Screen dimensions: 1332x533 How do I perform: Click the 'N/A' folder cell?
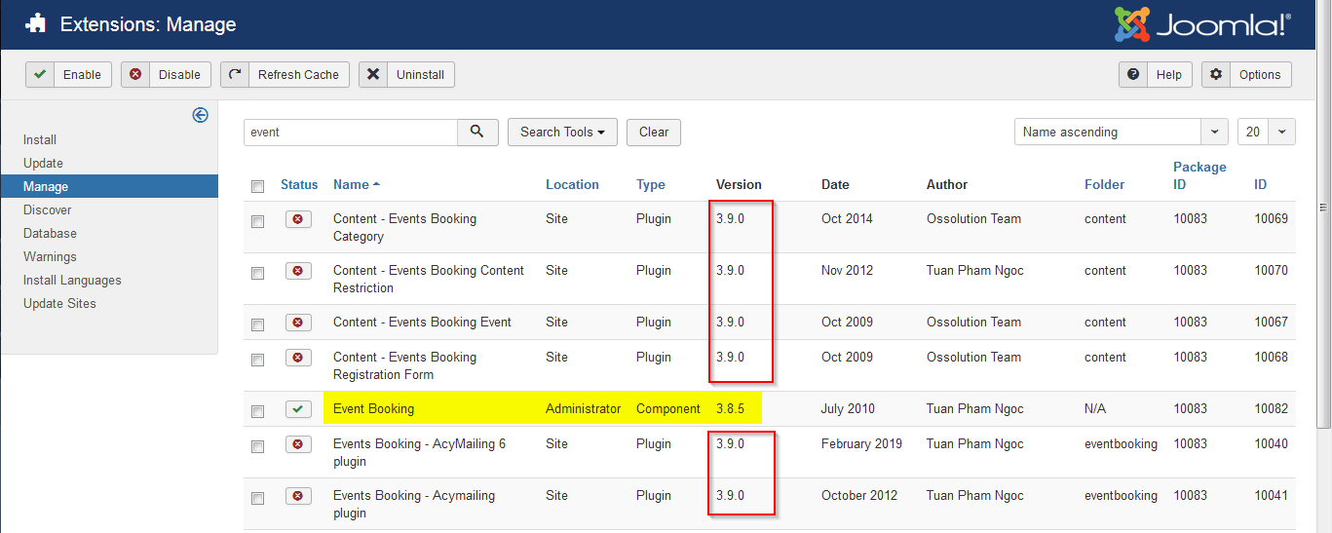pyautogui.click(x=1096, y=408)
